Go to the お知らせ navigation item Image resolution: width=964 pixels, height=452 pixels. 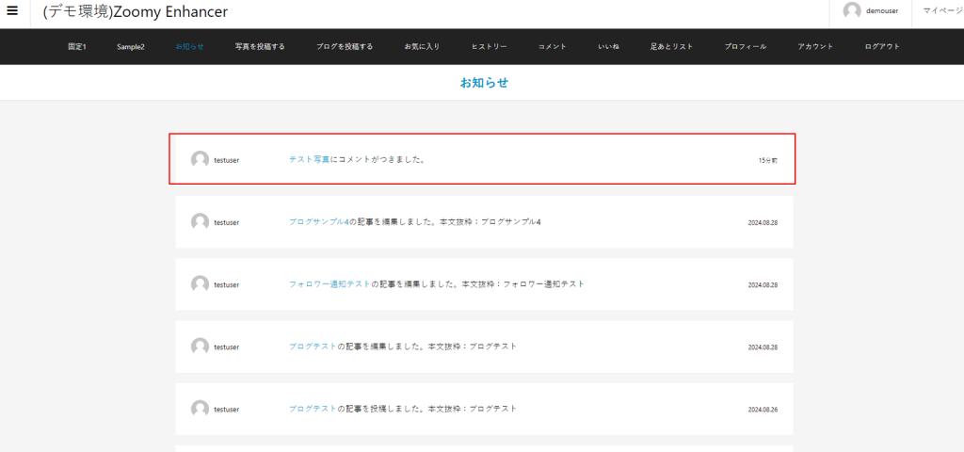click(x=189, y=47)
